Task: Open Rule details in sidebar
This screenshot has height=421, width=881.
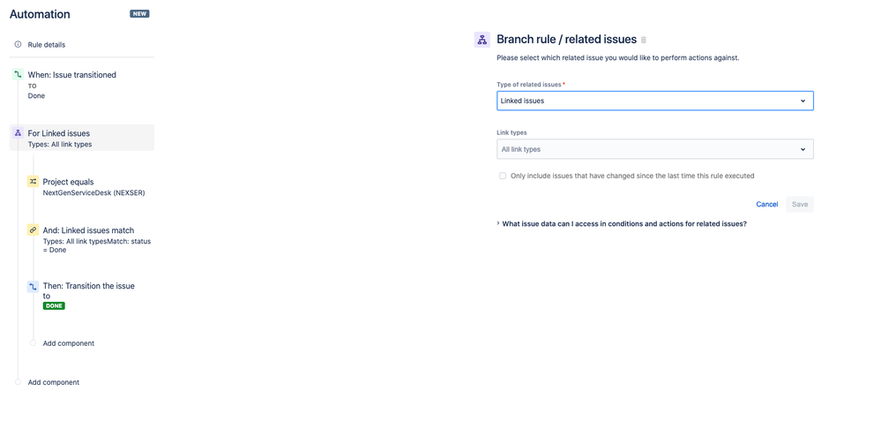Action: point(47,44)
